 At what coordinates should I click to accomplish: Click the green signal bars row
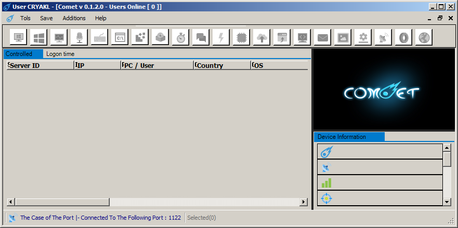click(x=380, y=183)
